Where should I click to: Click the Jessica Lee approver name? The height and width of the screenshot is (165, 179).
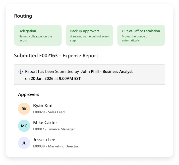pyautogui.click(x=44, y=140)
